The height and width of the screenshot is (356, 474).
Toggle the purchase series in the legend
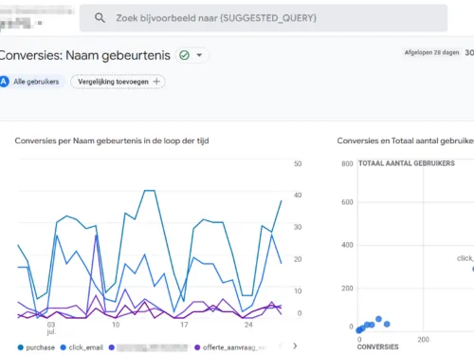[36, 347]
